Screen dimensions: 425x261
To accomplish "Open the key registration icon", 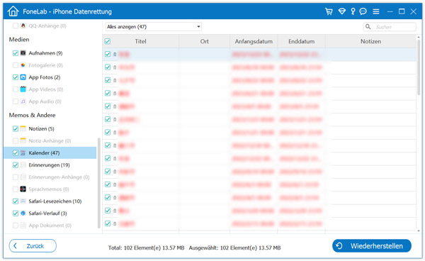I will tap(353, 11).
